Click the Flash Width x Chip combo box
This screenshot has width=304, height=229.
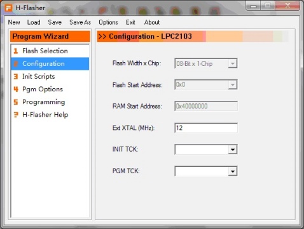coord(206,63)
